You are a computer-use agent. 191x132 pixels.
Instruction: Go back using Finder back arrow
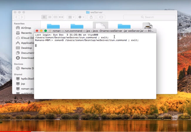[x=16, y=17]
